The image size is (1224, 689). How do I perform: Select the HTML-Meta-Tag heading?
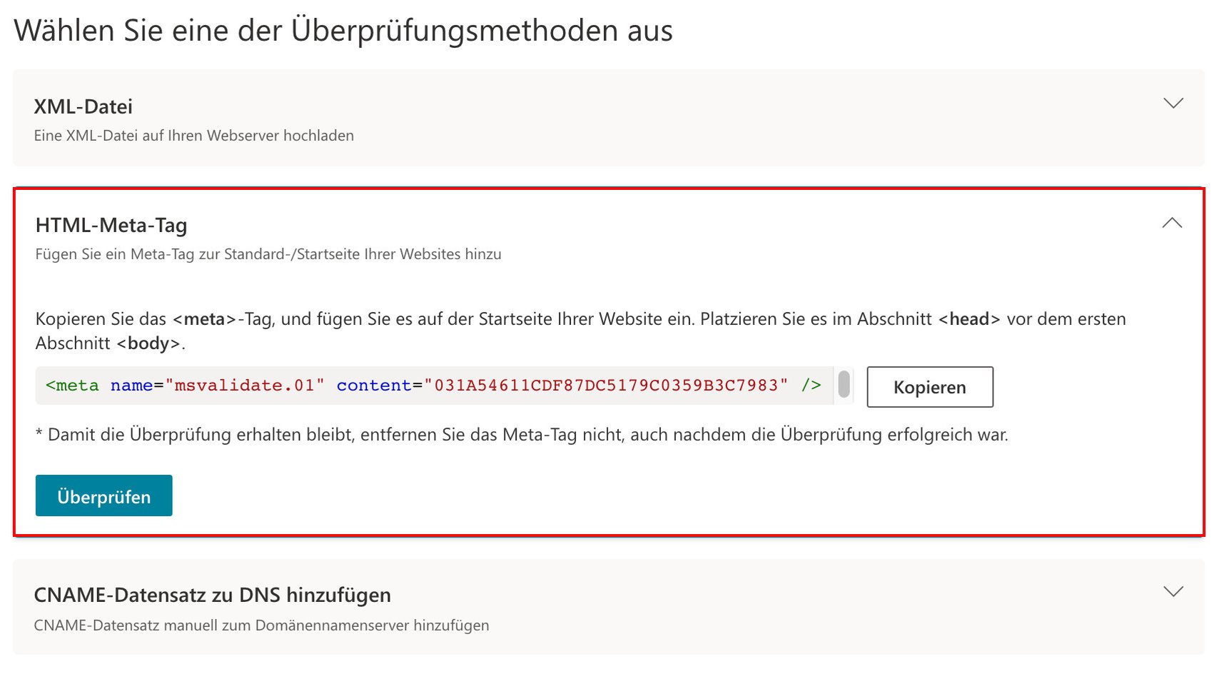click(111, 226)
